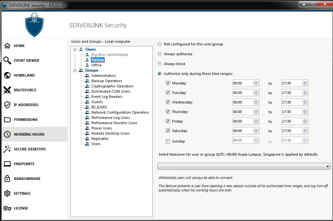Open Homeland via the globe icon
The height and width of the screenshot is (221, 333).
coord(7,75)
